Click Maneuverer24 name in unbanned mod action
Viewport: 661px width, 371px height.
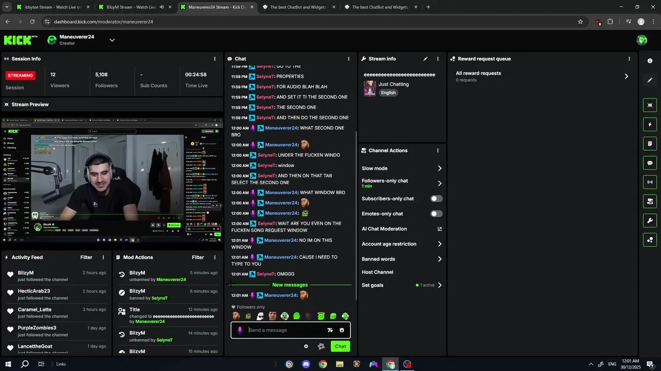171,280
